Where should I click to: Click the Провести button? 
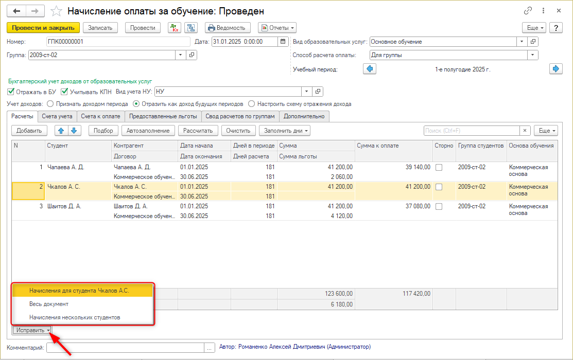coord(143,28)
